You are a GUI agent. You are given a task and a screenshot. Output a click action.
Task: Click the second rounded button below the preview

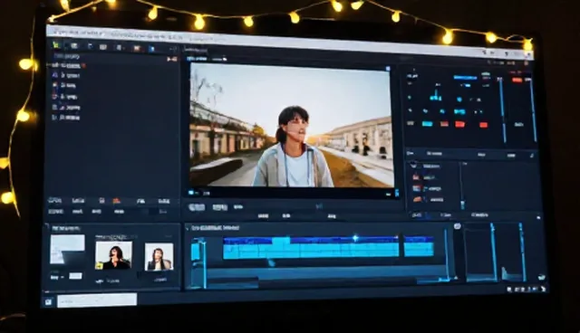[x=219, y=207]
